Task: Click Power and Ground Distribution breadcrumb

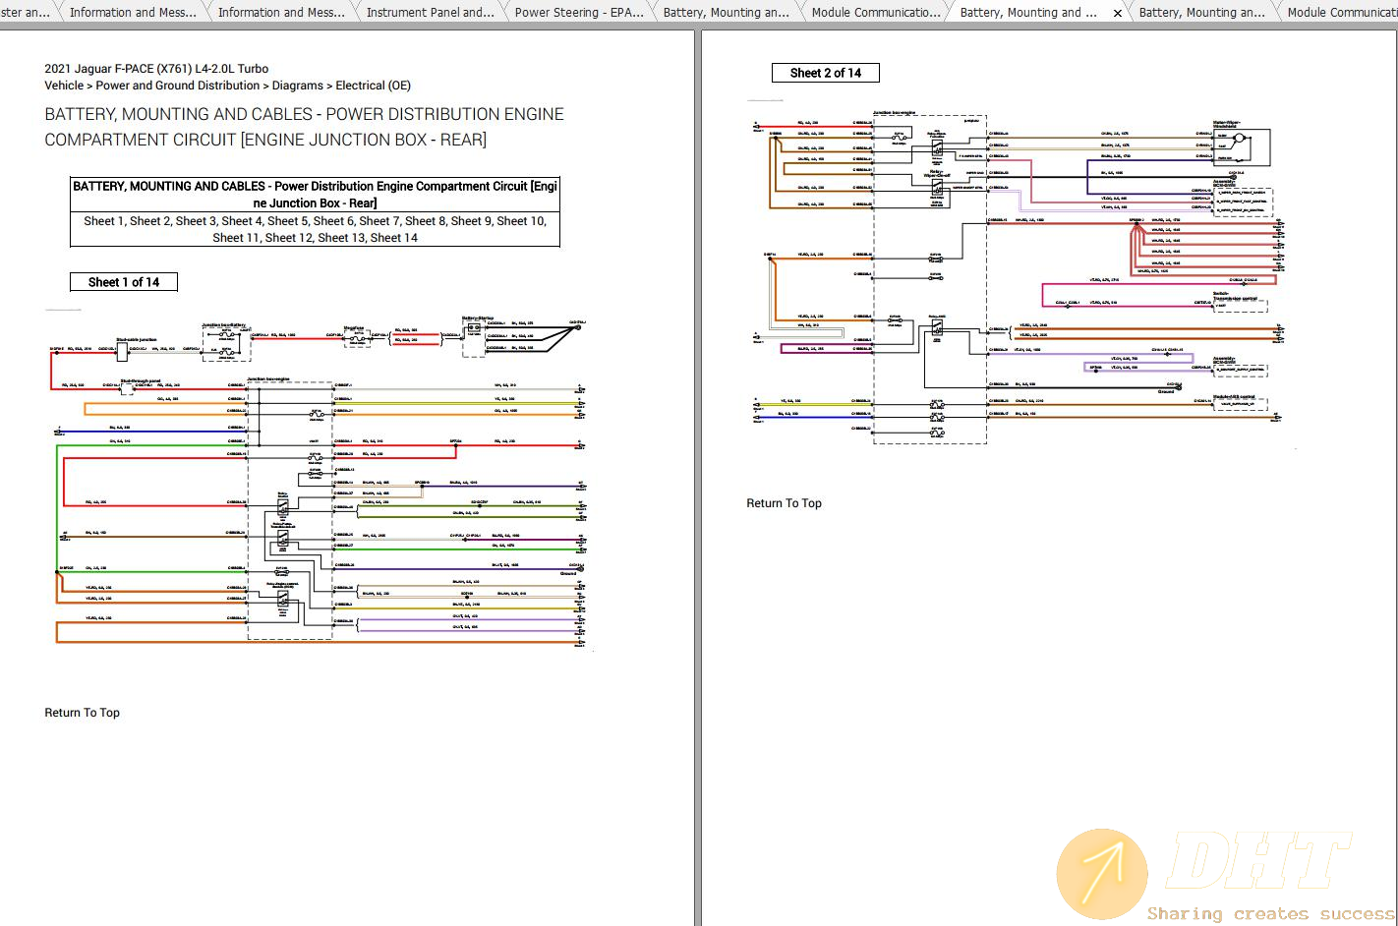Action: click(x=178, y=86)
